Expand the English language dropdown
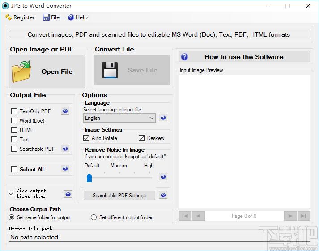 119,118
